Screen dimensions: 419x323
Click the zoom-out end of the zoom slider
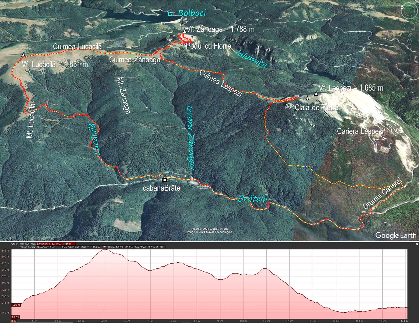pos(410,73)
